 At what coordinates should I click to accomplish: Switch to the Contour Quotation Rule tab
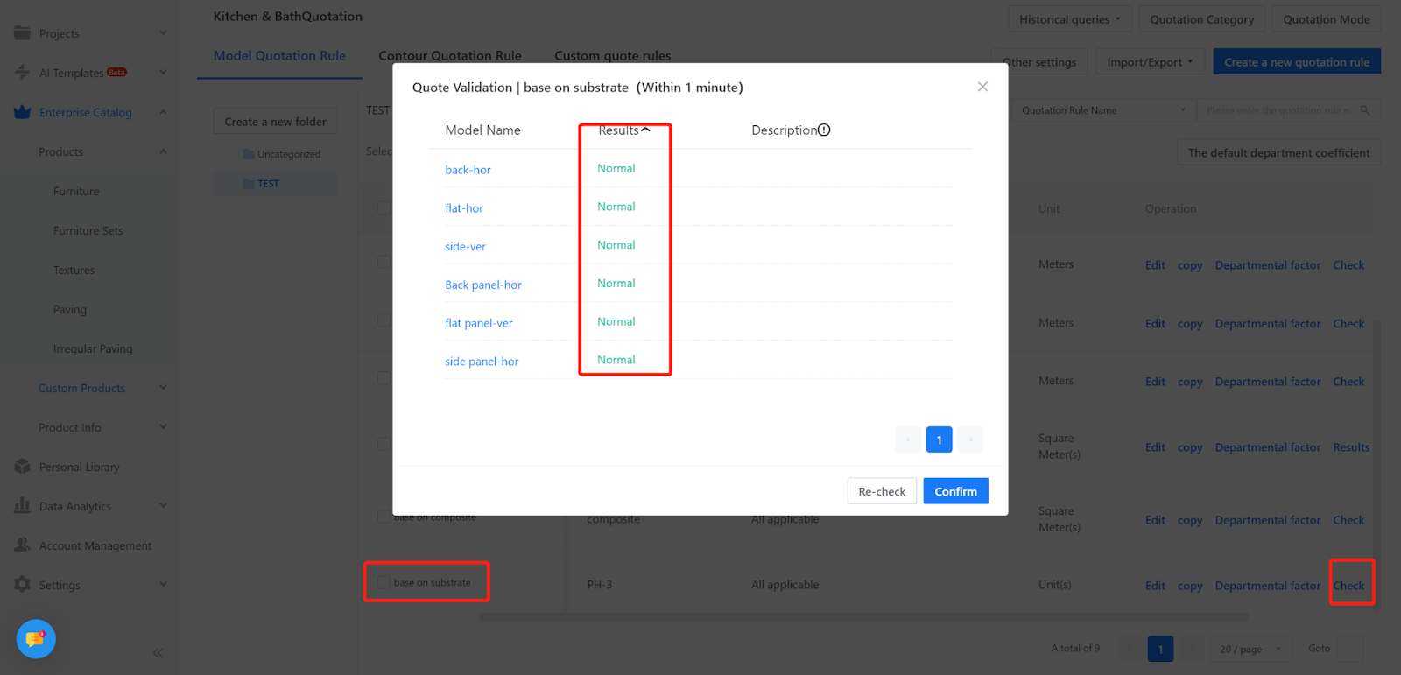[x=449, y=56]
